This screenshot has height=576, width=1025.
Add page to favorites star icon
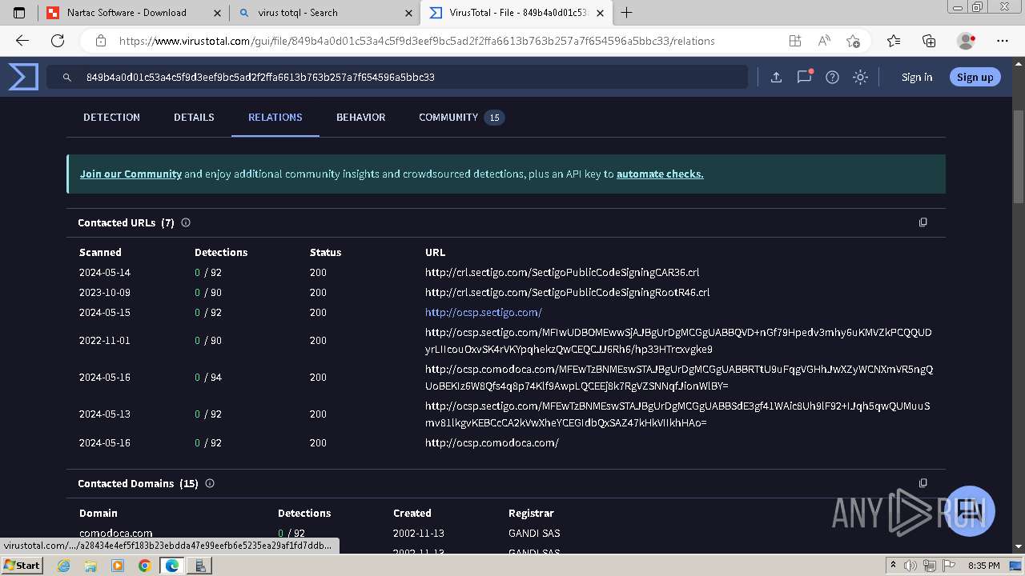[x=853, y=41]
